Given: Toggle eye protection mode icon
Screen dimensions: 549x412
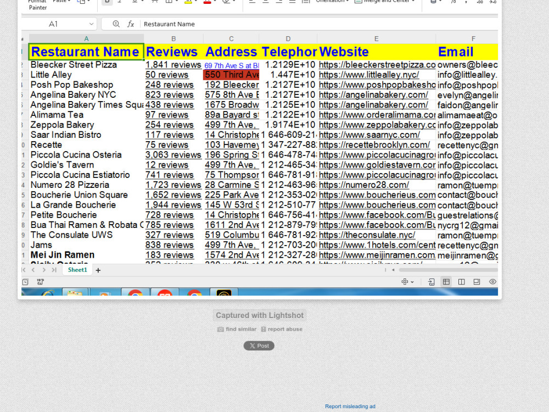Looking at the screenshot, I should 492,282.
